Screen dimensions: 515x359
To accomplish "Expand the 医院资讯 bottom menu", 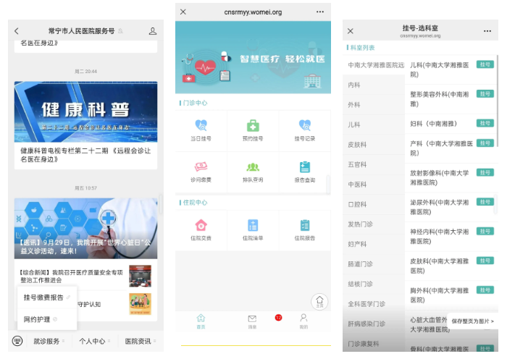I will tap(140, 341).
